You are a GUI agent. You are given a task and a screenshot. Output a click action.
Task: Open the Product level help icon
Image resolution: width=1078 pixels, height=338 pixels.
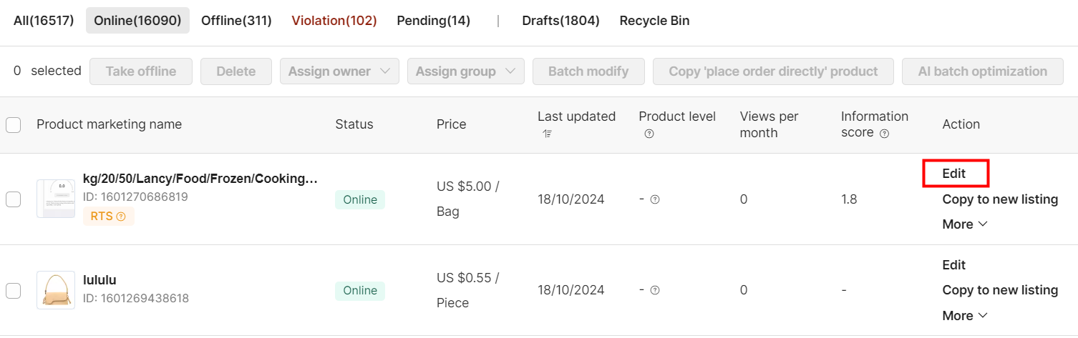click(x=649, y=134)
